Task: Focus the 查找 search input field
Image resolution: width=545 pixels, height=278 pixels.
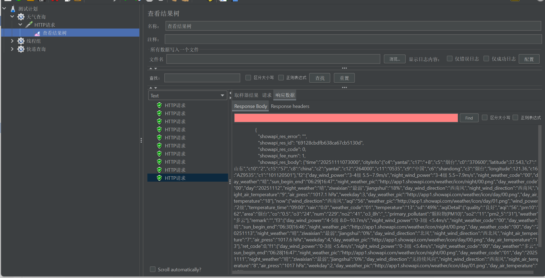Action: pos(202,78)
